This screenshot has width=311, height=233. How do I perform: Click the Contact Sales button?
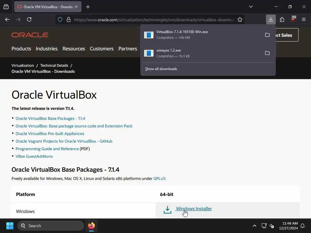point(287,35)
